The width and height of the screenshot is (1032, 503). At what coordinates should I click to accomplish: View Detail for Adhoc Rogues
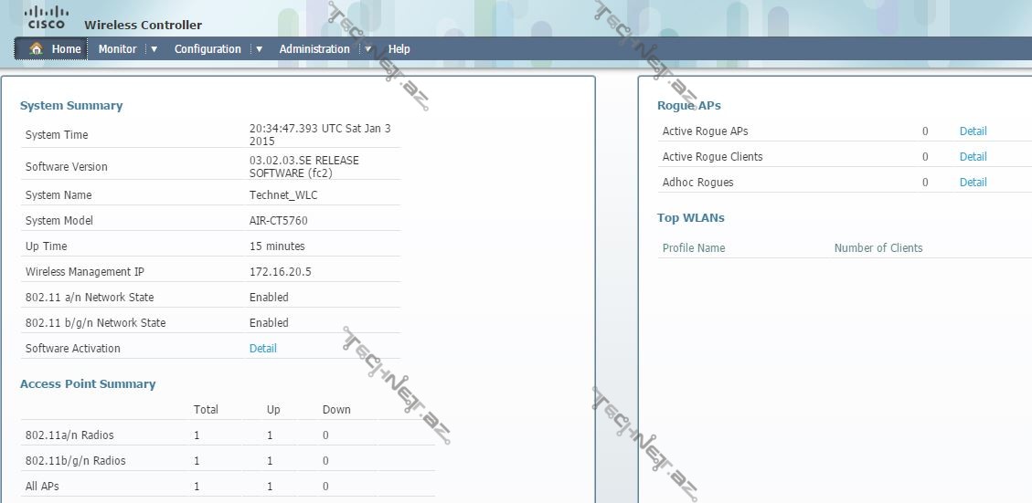tap(973, 183)
